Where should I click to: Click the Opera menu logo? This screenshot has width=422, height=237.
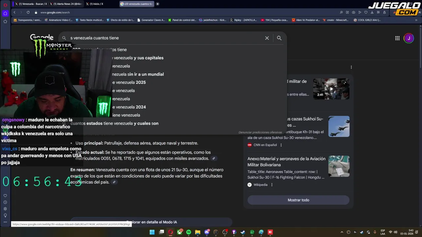click(5, 5)
